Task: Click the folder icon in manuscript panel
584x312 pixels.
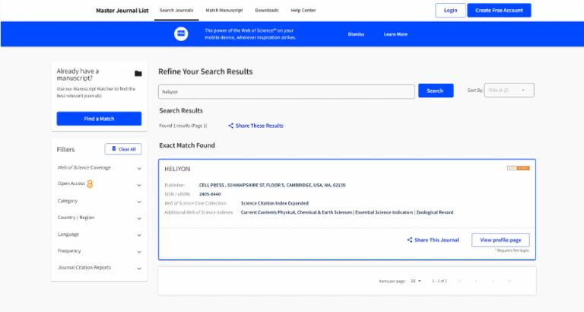Action: click(138, 74)
